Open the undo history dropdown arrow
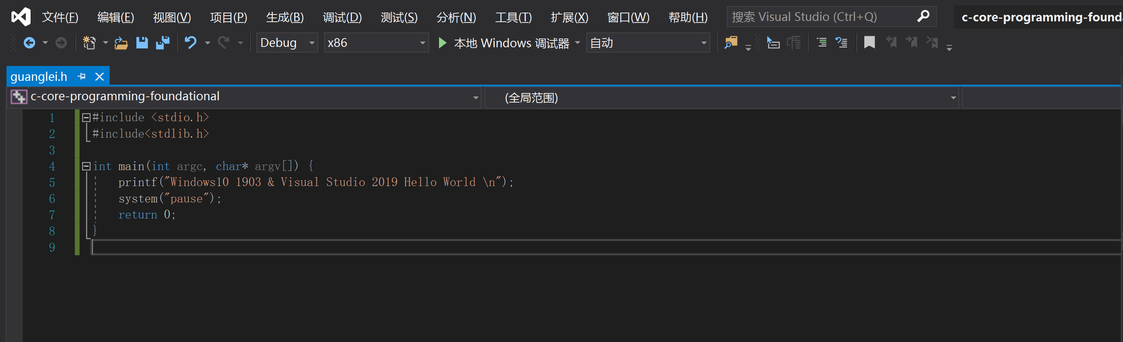Image resolution: width=1123 pixels, height=342 pixels. (x=207, y=43)
